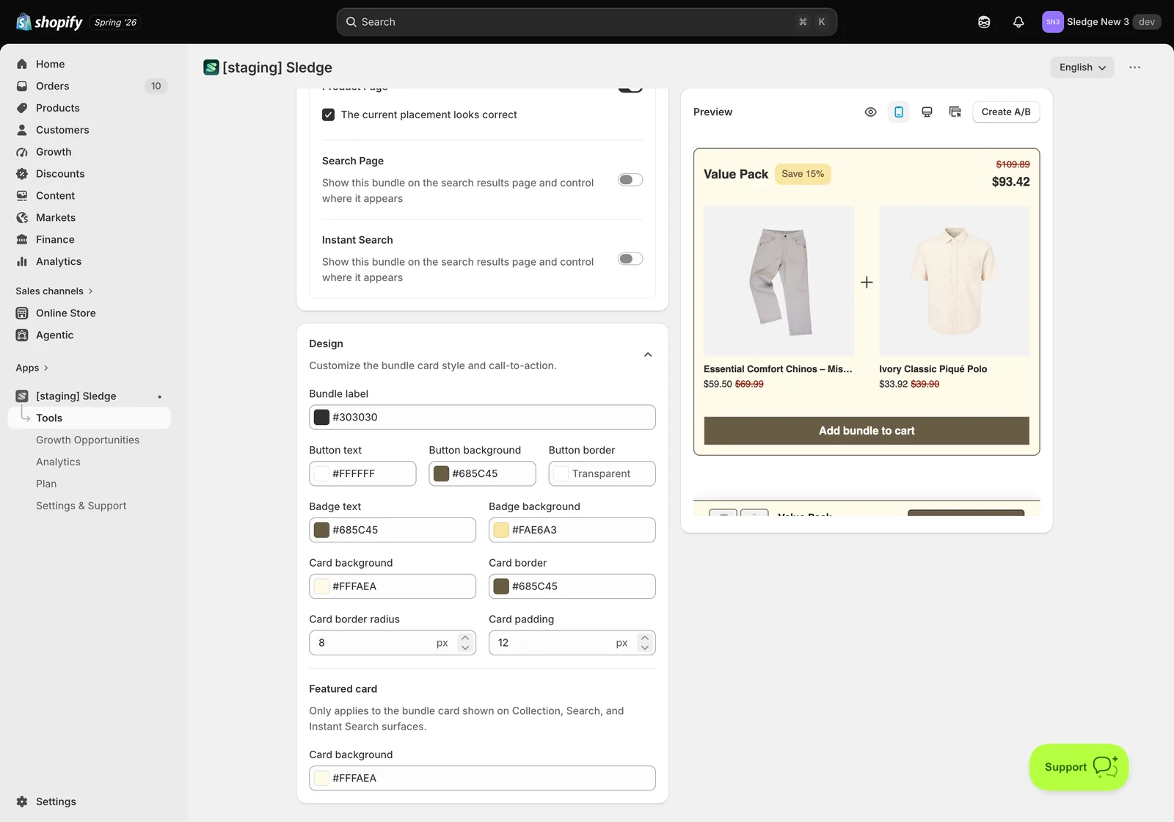
Task: Click the Agentic channel icon
Action: 22,335
